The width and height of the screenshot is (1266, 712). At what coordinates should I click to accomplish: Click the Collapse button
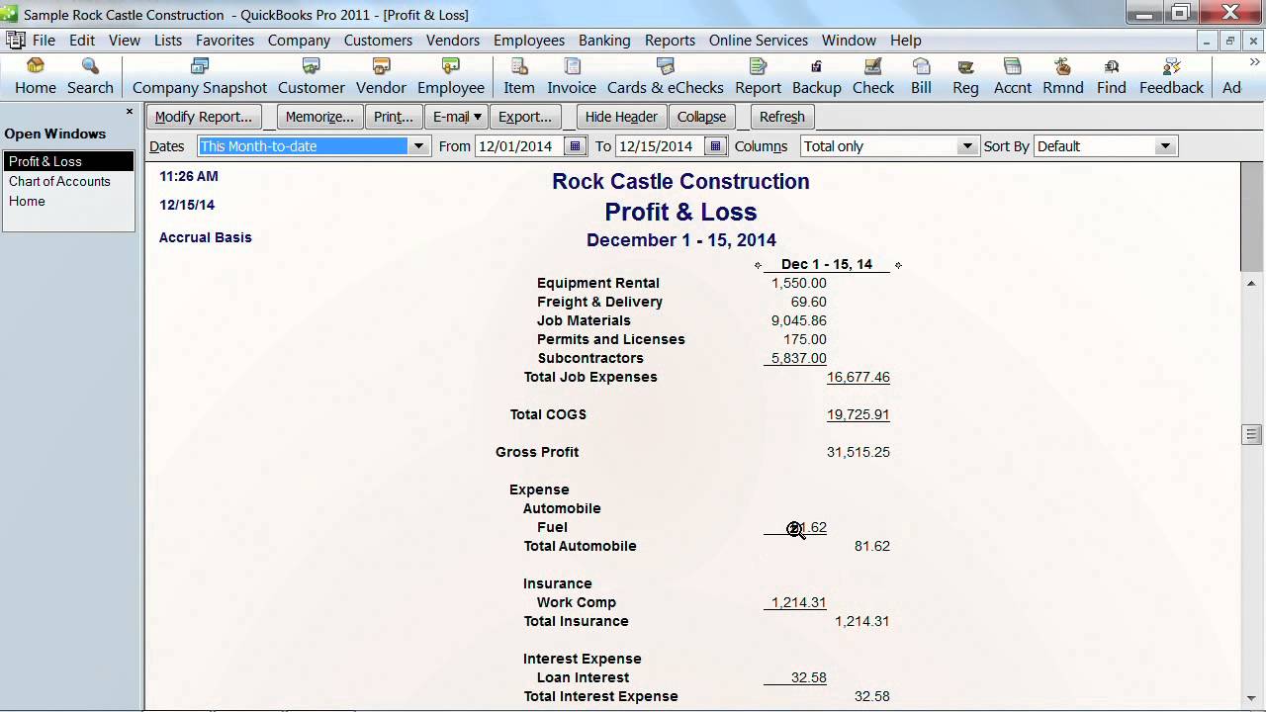(702, 117)
